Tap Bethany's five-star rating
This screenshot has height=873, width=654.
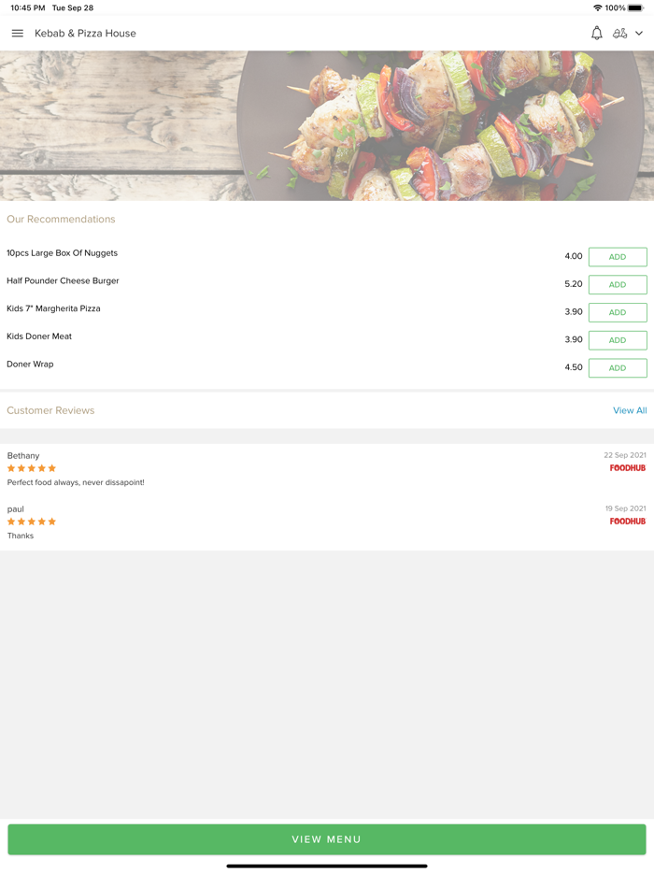(32, 468)
